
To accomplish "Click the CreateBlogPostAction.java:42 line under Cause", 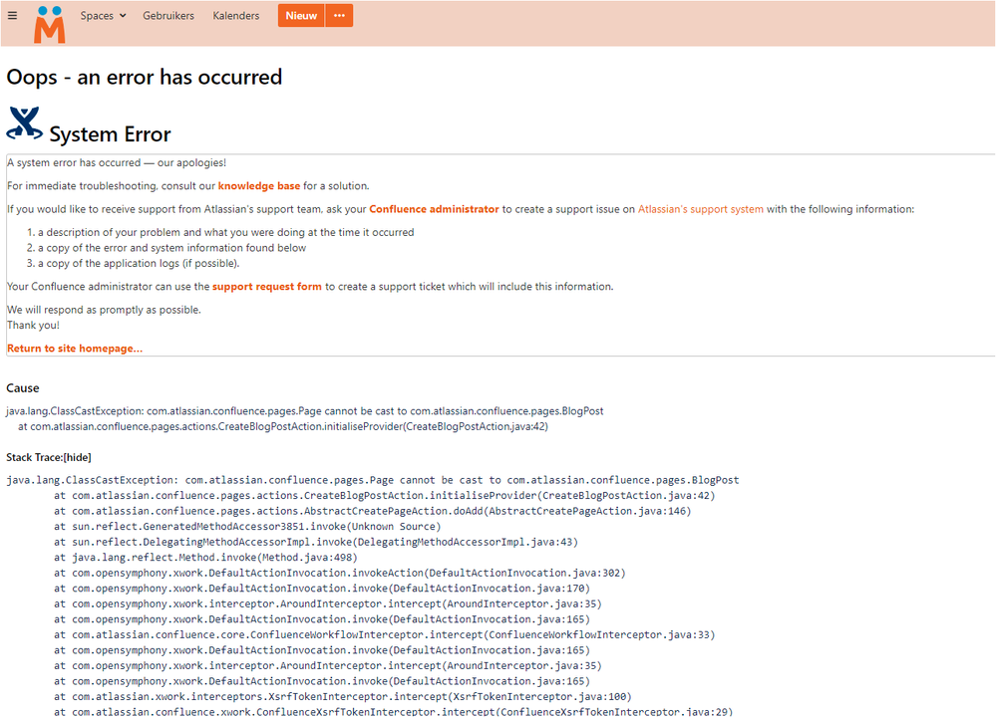I will pyautogui.click(x=283, y=426).
